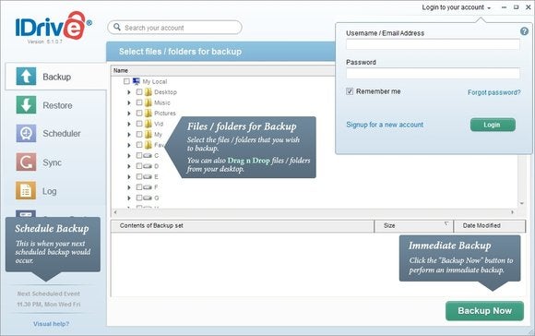Sort by the Date Modified column header

490,226
